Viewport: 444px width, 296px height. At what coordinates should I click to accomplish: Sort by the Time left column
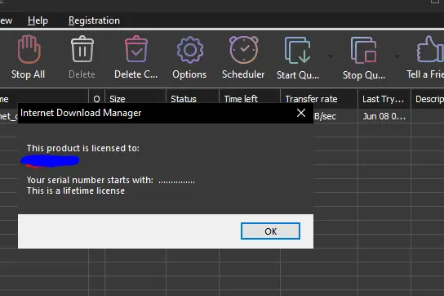click(x=250, y=99)
